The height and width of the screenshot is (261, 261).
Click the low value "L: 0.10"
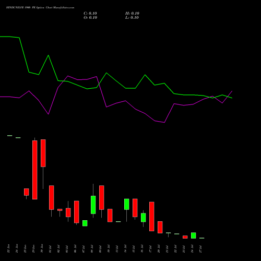132,18
